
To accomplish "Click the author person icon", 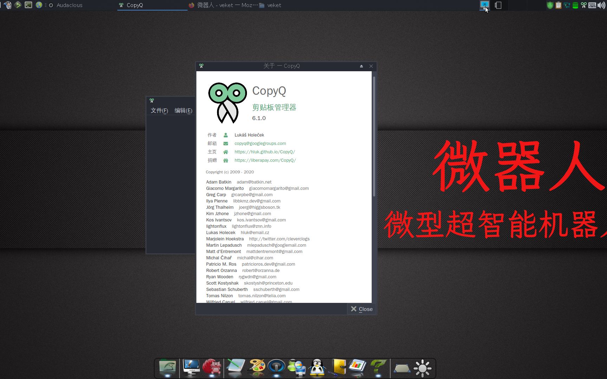I will [x=226, y=135].
